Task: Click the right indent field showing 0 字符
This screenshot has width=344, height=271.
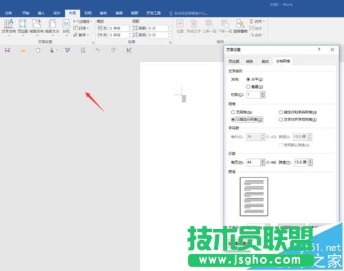Action: pos(118,35)
